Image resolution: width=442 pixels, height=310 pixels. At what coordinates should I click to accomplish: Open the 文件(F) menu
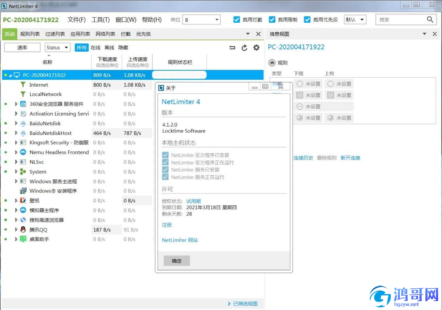click(77, 19)
